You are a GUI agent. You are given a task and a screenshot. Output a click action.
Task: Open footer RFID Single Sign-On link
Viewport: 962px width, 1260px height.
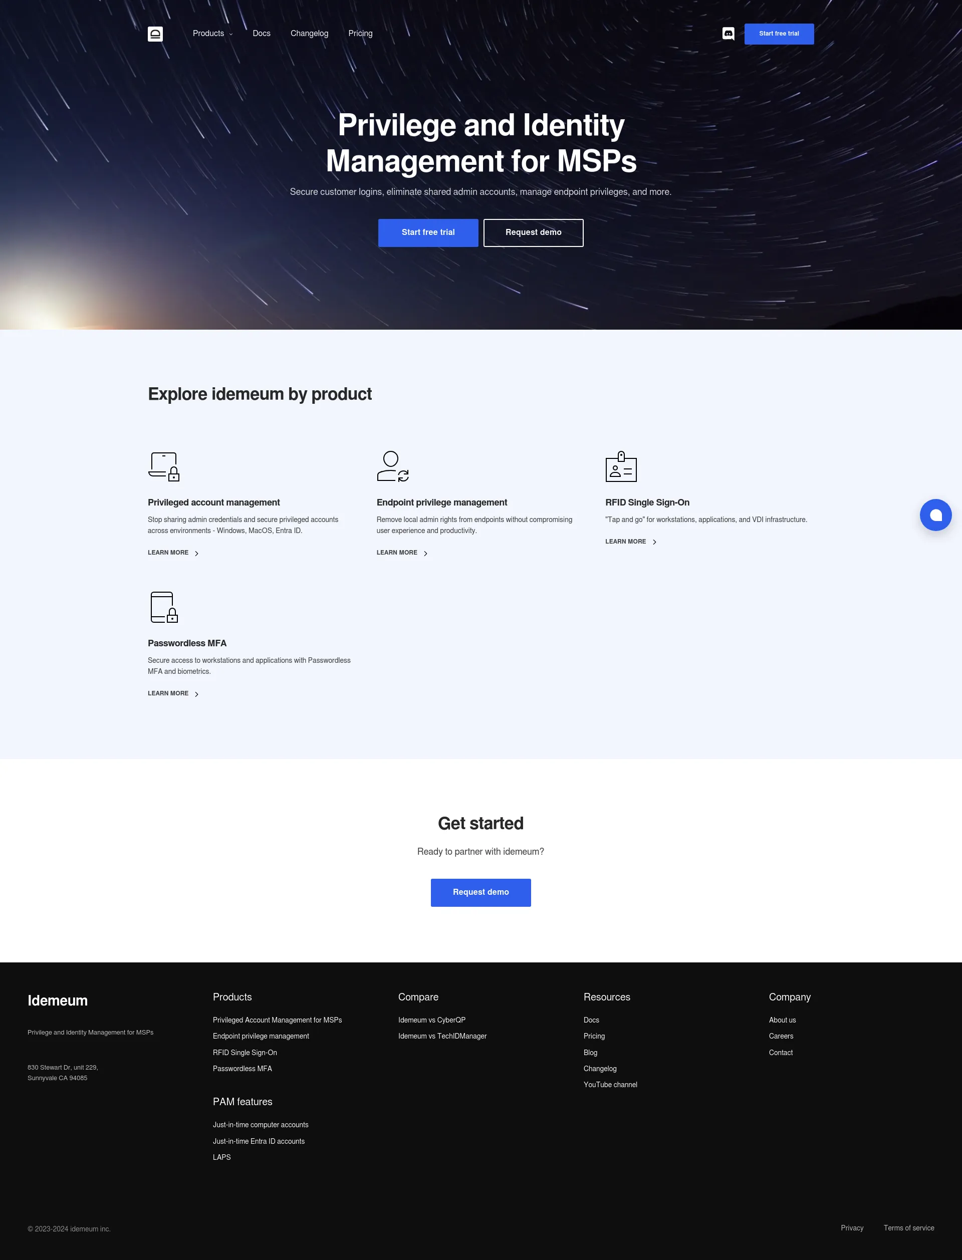245,1052
